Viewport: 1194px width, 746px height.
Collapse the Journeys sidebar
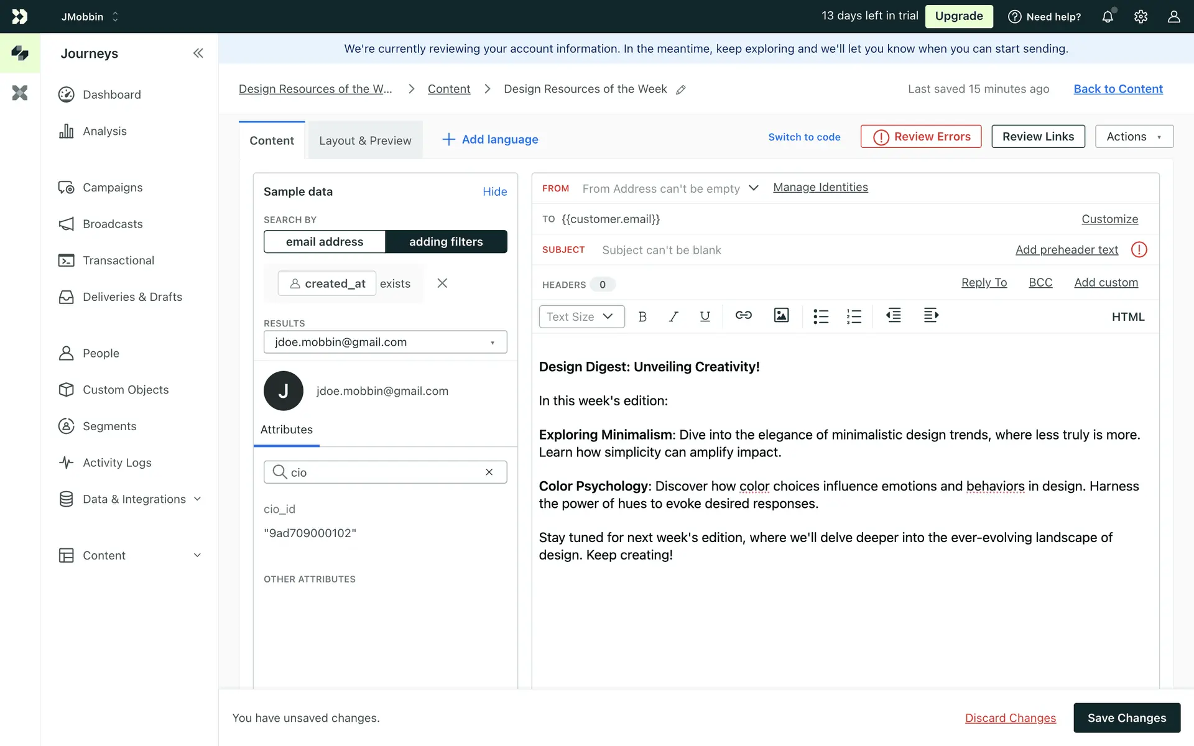[198, 53]
